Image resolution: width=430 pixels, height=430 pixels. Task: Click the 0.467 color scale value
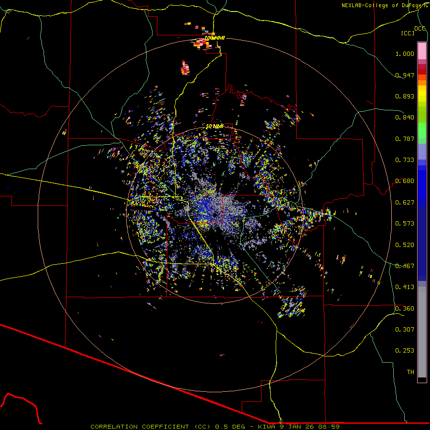coord(405,266)
